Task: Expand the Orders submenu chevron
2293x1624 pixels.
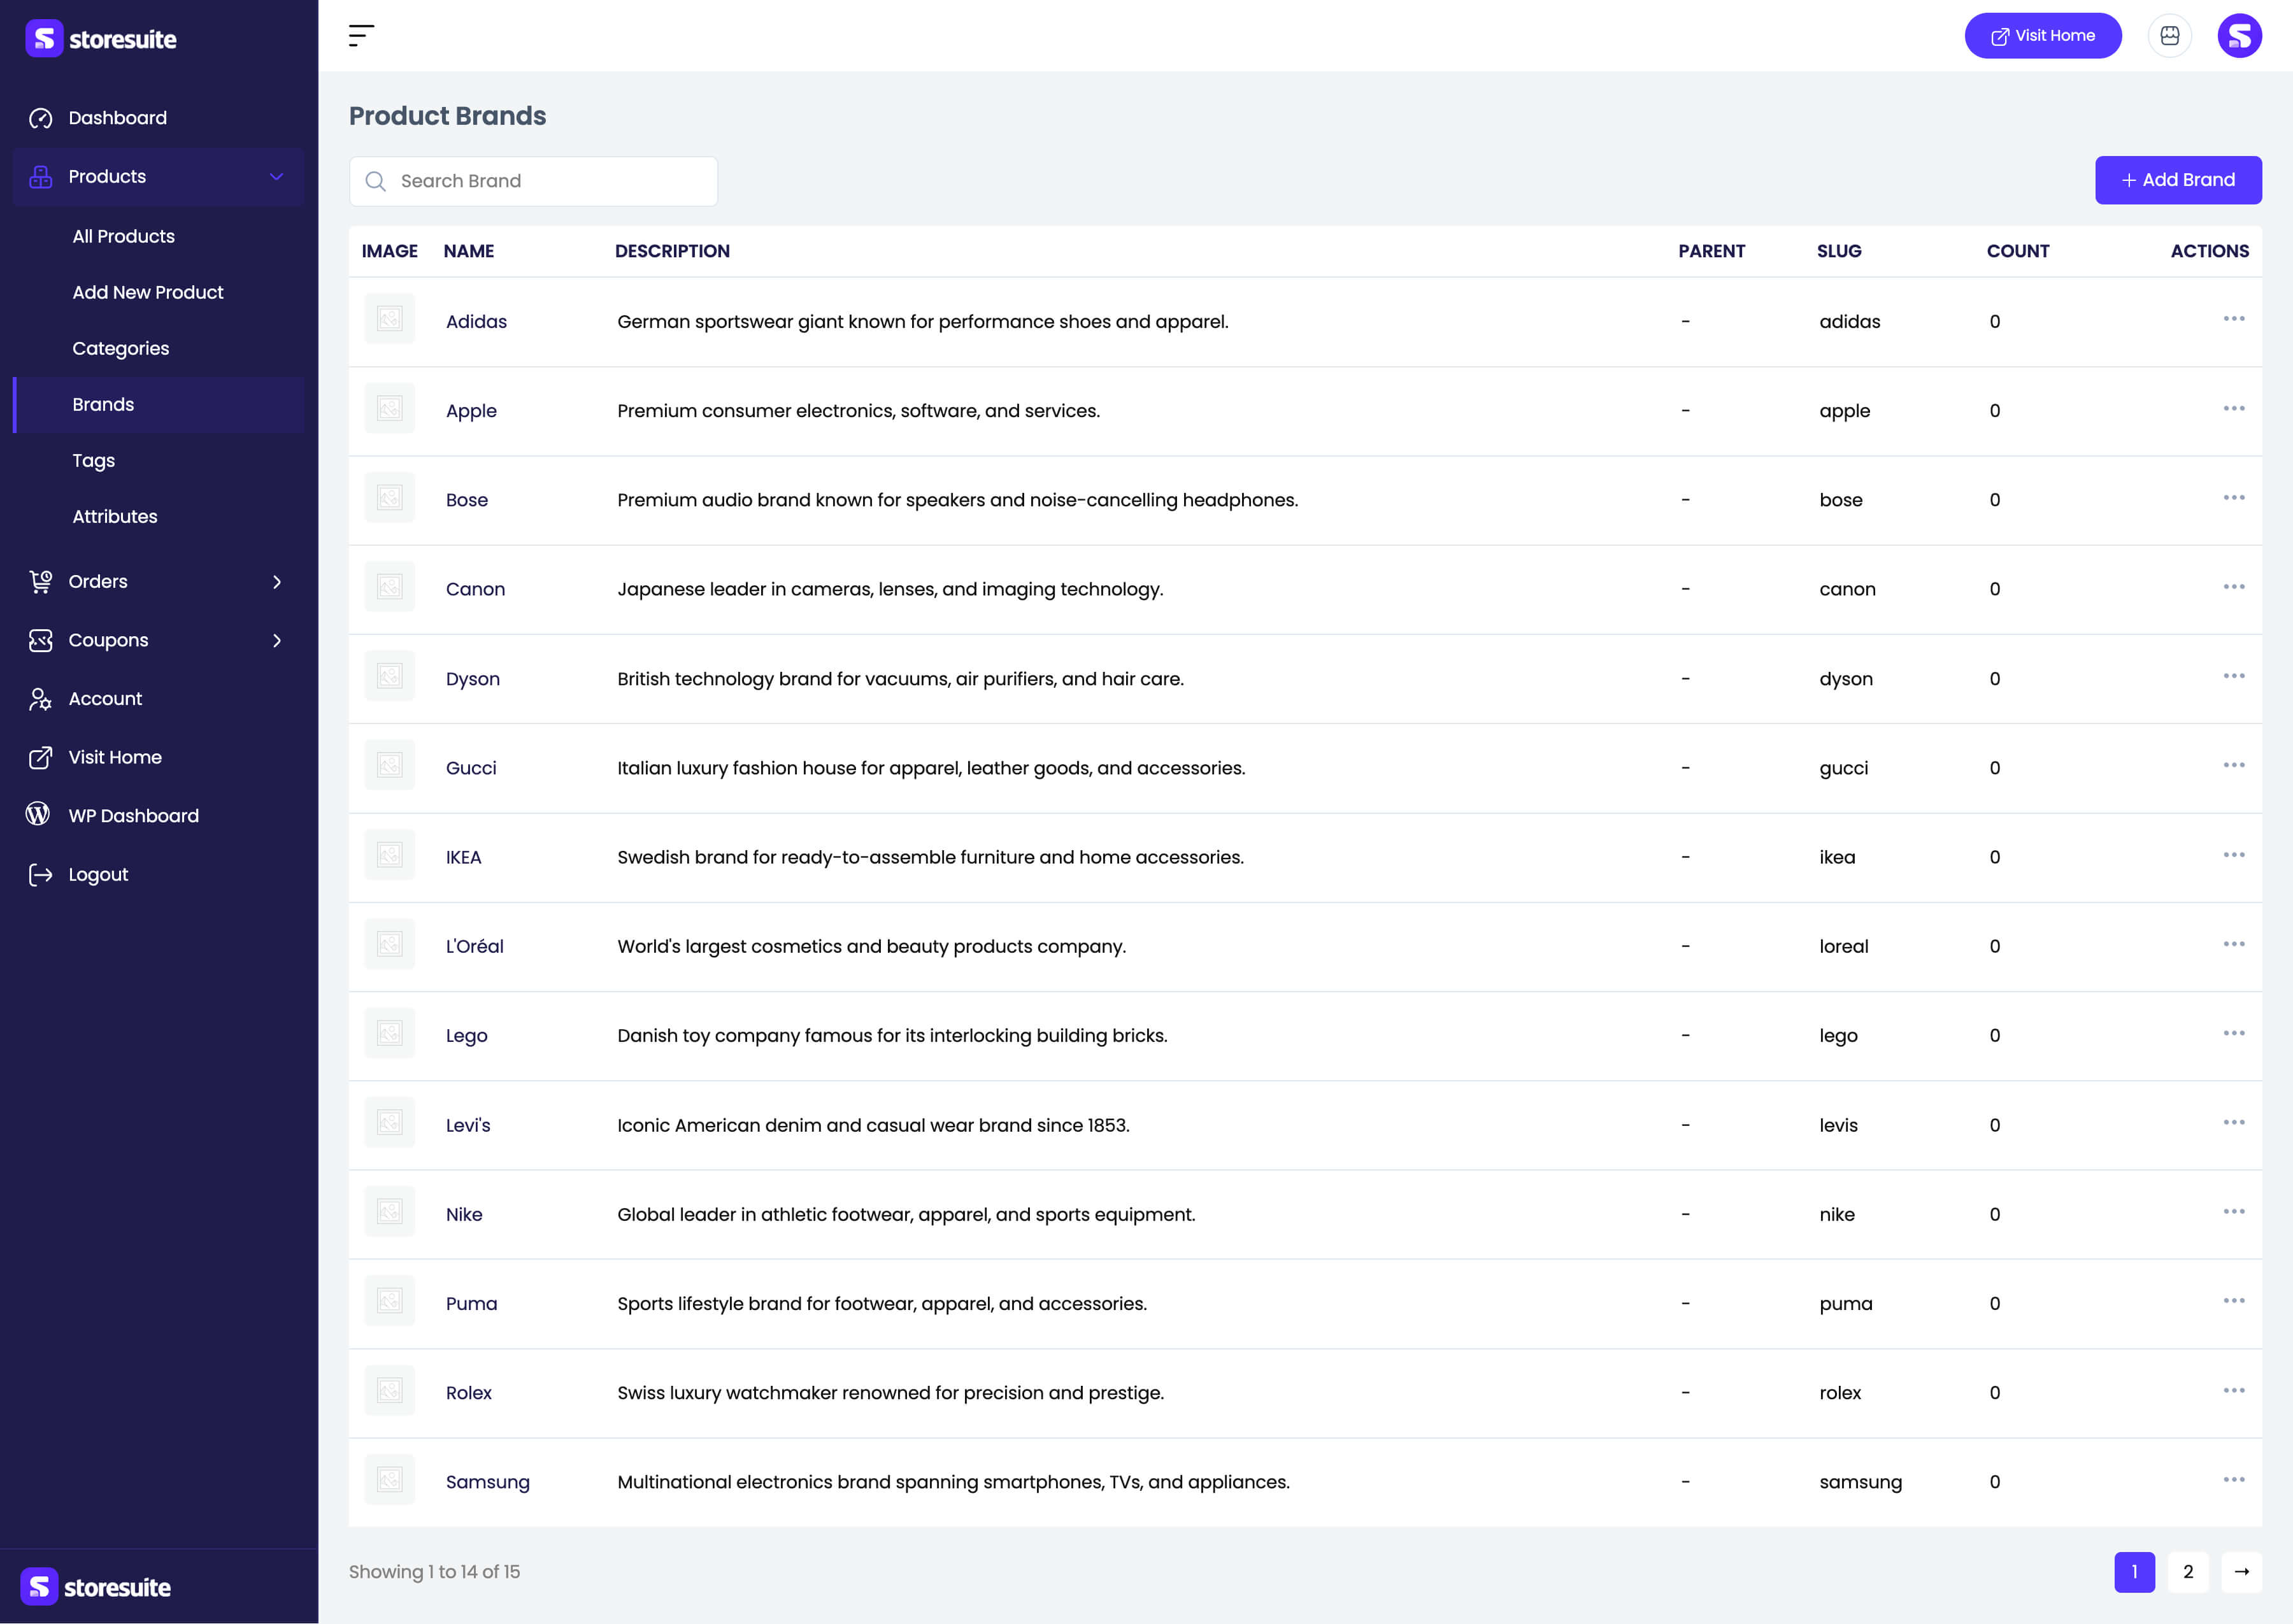Action: click(277, 582)
